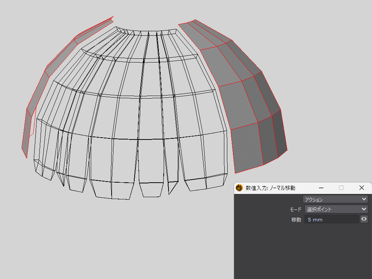372x279 pixels.
Task: Minimize the 数値入力 dialog window
Action: point(321,188)
